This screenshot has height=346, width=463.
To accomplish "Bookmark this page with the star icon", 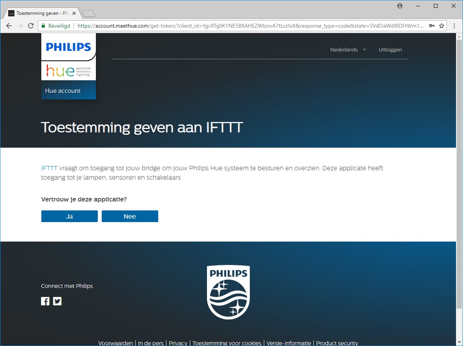I will [x=442, y=26].
